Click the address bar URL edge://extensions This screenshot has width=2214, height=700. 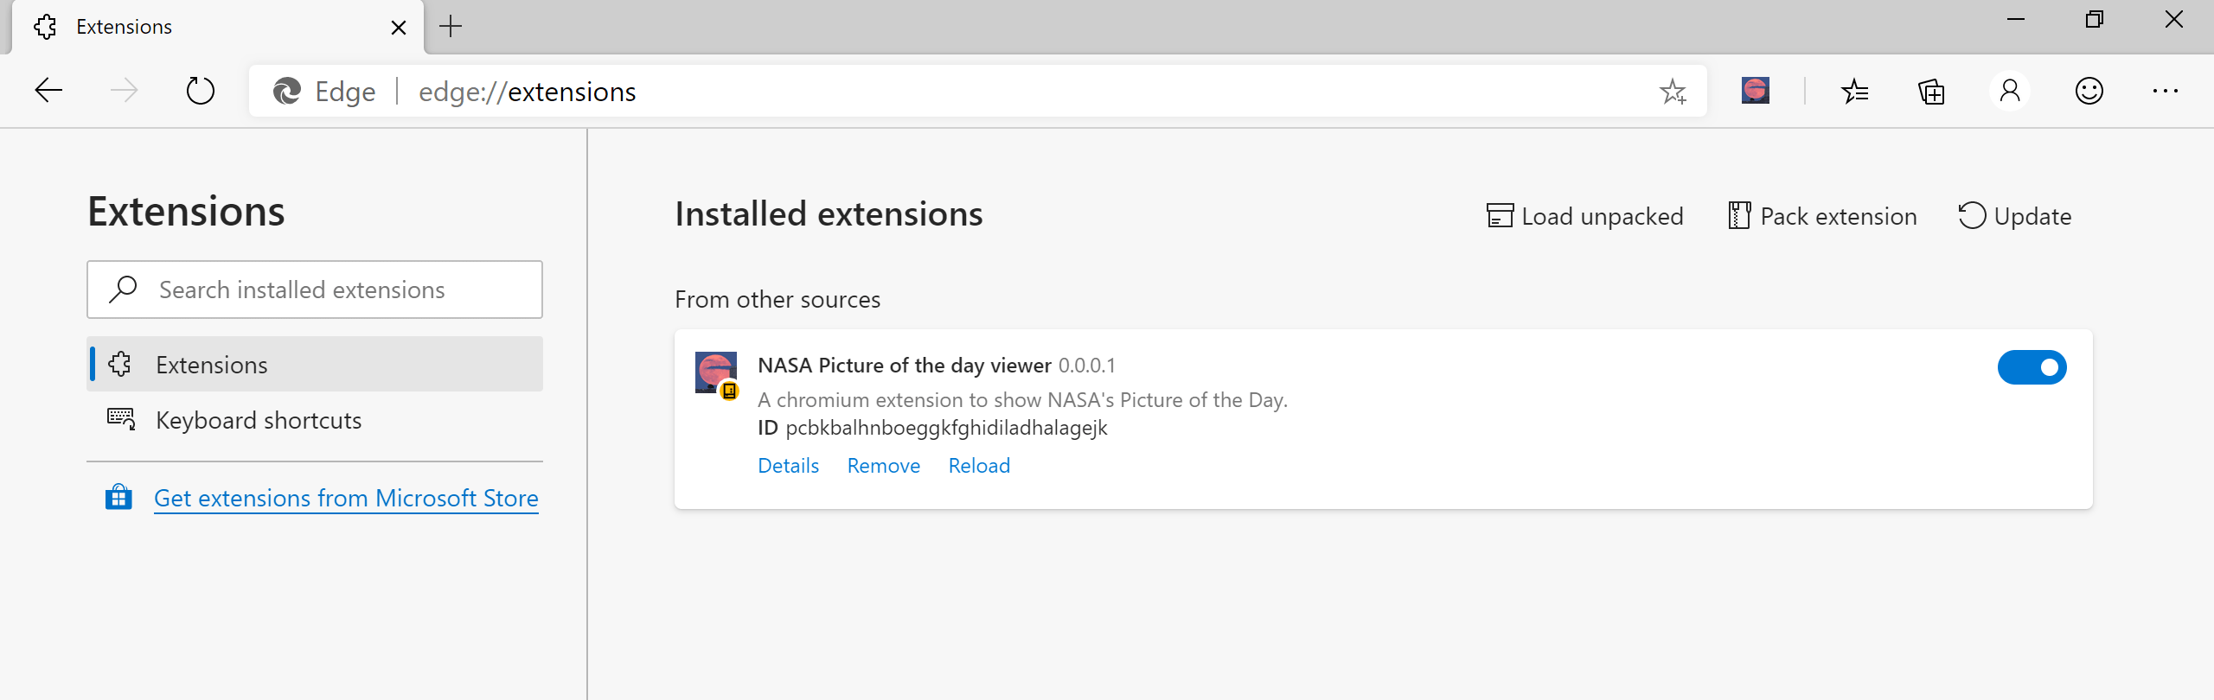(x=528, y=92)
